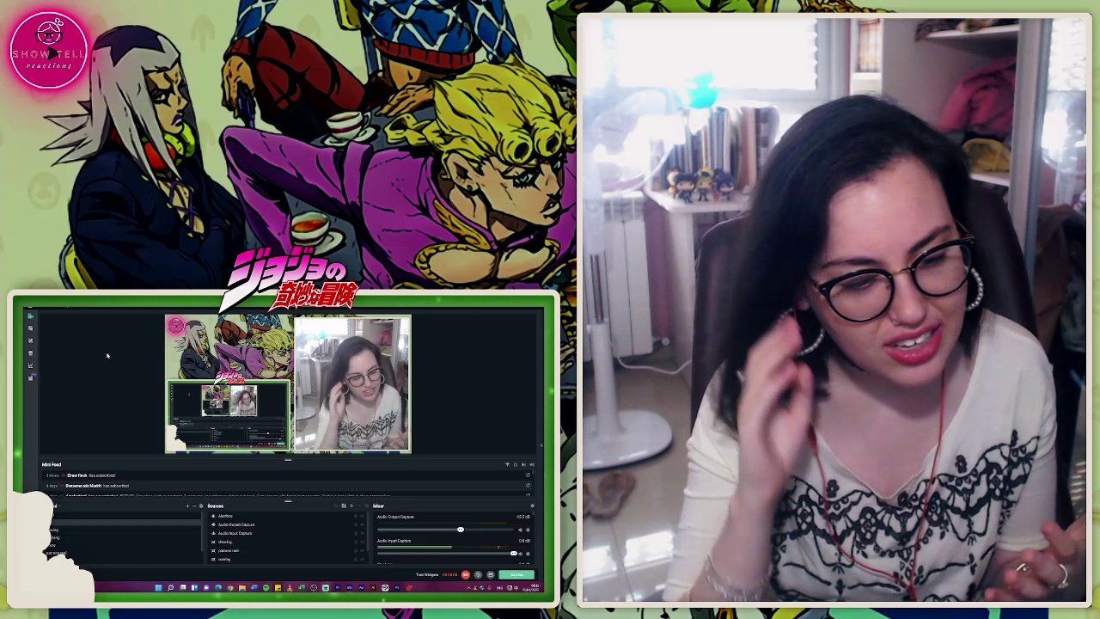The width and height of the screenshot is (1100, 619).
Task: Click the Show Tell Reactions logo
Action: 49,49
